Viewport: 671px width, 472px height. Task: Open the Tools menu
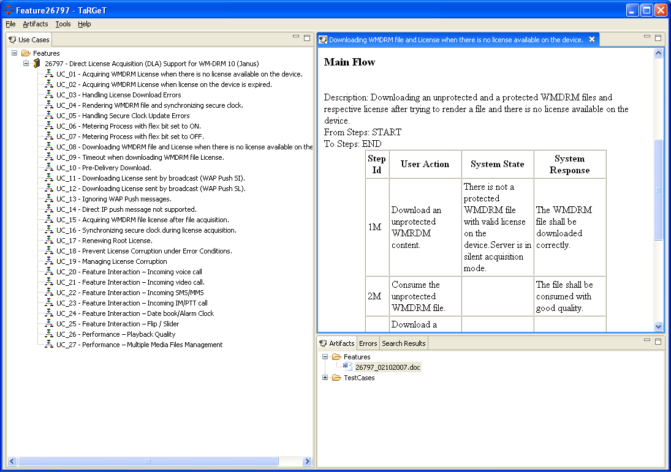point(63,24)
